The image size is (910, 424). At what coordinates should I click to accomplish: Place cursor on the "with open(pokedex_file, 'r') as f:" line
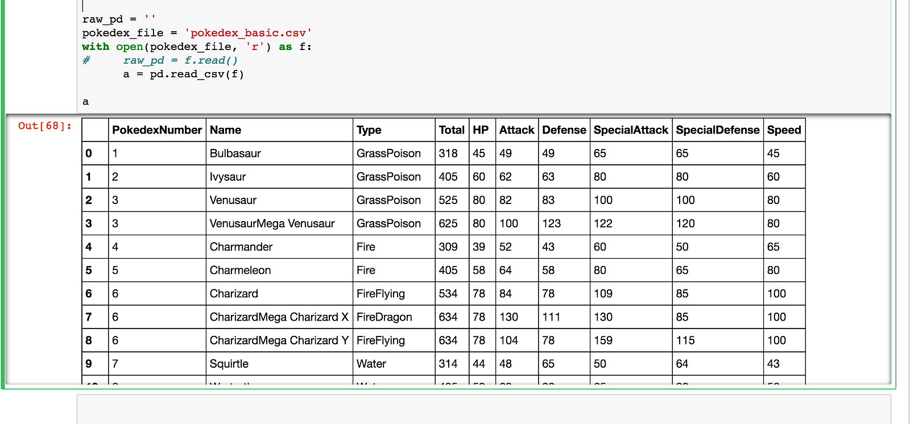pyautogui.click(x=197, y=47)
